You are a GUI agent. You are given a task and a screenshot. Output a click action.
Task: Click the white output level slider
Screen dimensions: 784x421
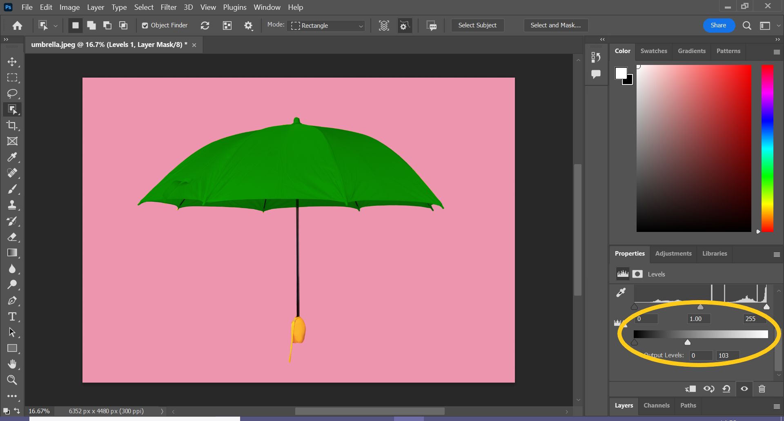point(688,342)
